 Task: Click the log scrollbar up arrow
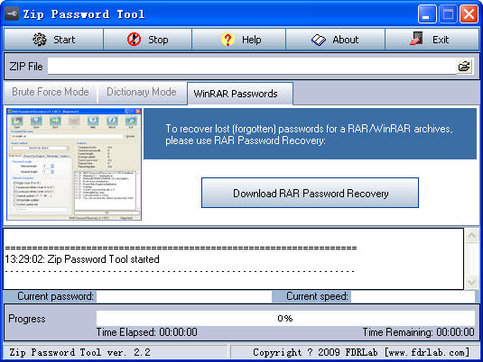tap(471, 236)
